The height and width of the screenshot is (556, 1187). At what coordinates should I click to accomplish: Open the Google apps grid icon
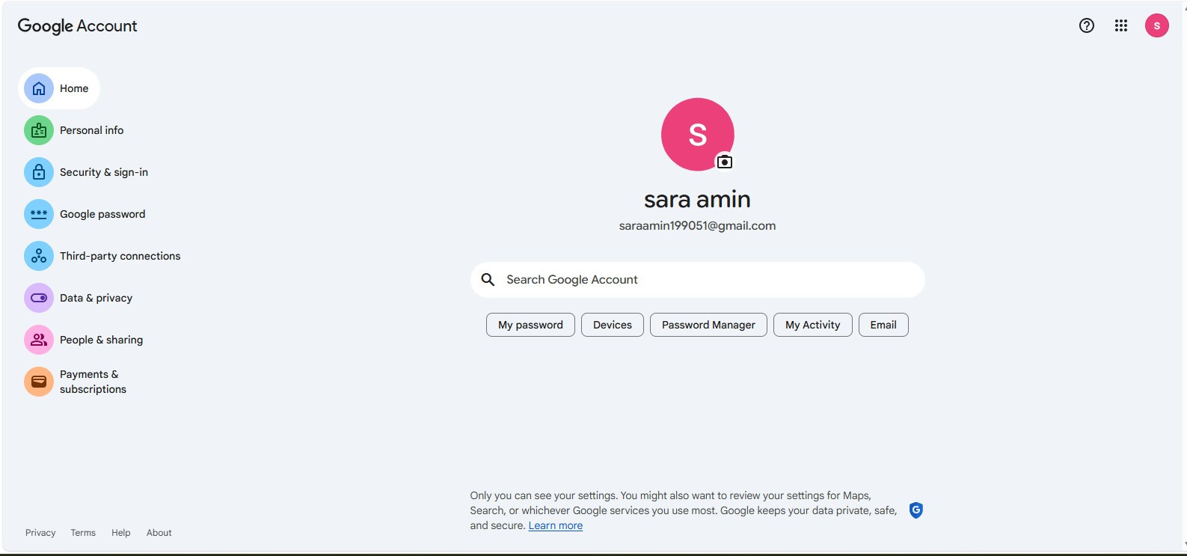(x=1121, y=25)
